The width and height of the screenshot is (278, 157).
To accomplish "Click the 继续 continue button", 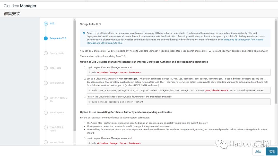I will point(272,151).
